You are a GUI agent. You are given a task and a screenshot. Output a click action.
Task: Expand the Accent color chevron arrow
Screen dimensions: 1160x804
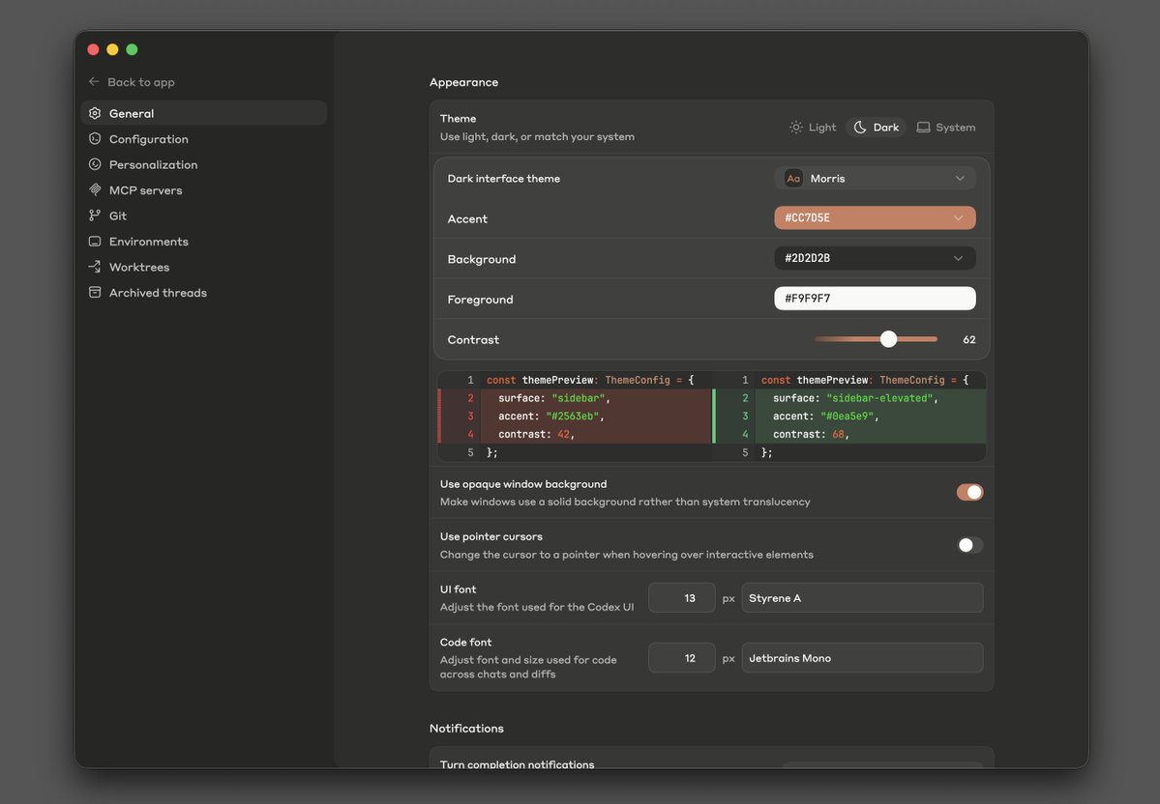click(958, 218)
